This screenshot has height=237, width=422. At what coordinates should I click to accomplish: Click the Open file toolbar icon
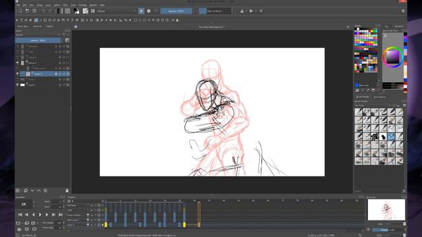click(x=28, y=11)
